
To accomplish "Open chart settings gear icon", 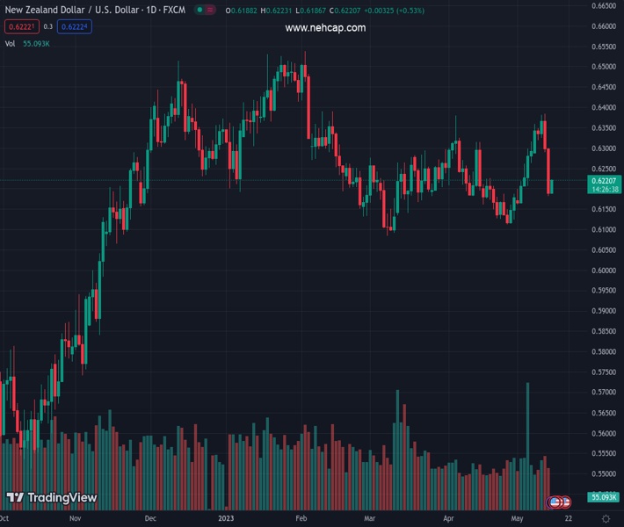I will (606, 518).
